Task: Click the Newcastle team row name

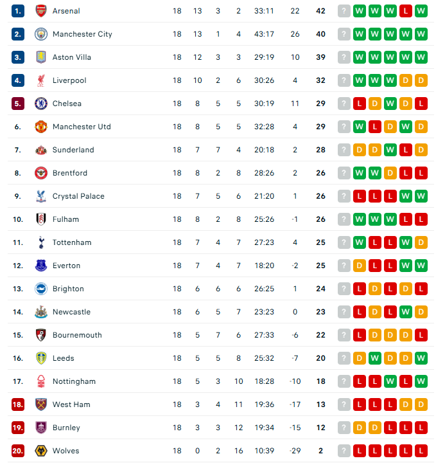Action: pyautogui.click(x=71, y=312)
